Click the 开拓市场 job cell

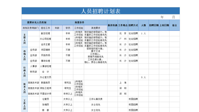(45, 55)
